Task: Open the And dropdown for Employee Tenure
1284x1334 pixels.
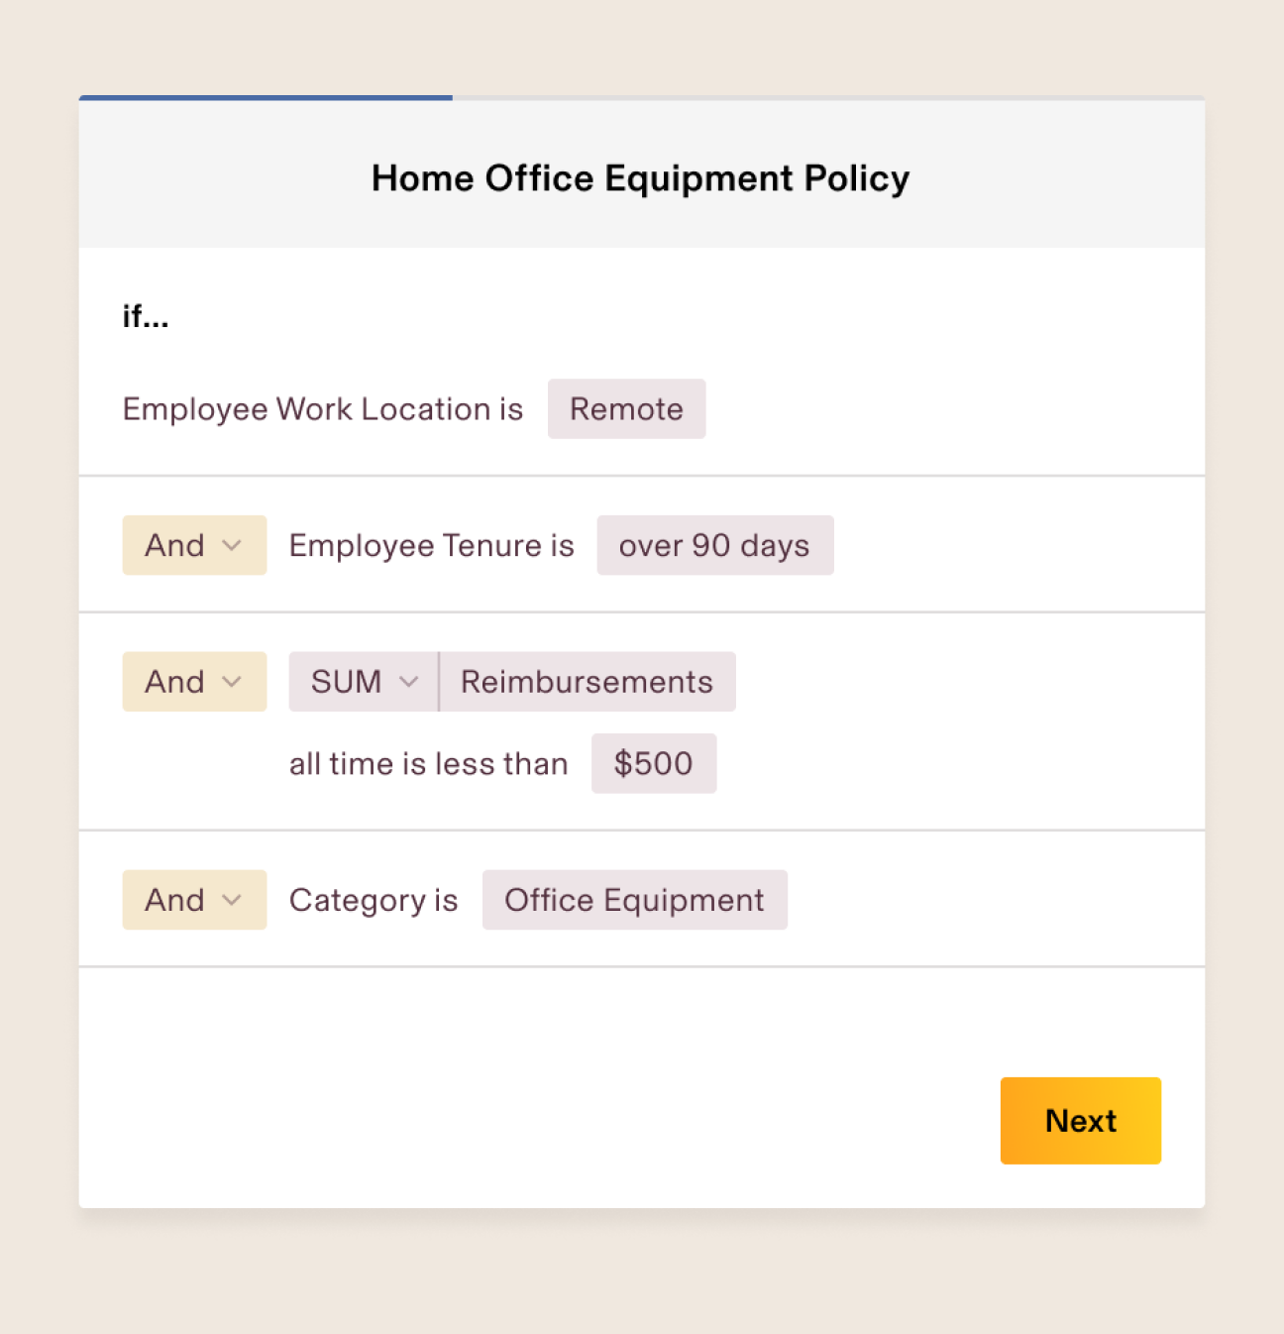Action: 194,545
